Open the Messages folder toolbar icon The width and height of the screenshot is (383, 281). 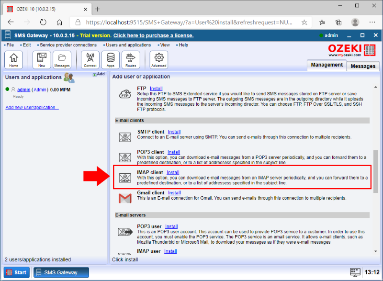click(62, 59)
